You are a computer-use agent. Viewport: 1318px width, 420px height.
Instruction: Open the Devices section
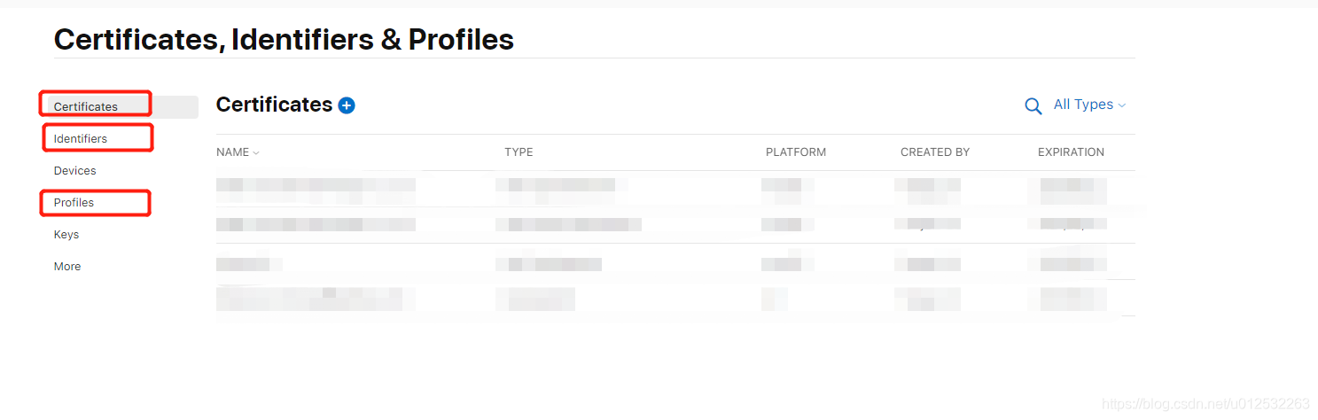point(75,170)
